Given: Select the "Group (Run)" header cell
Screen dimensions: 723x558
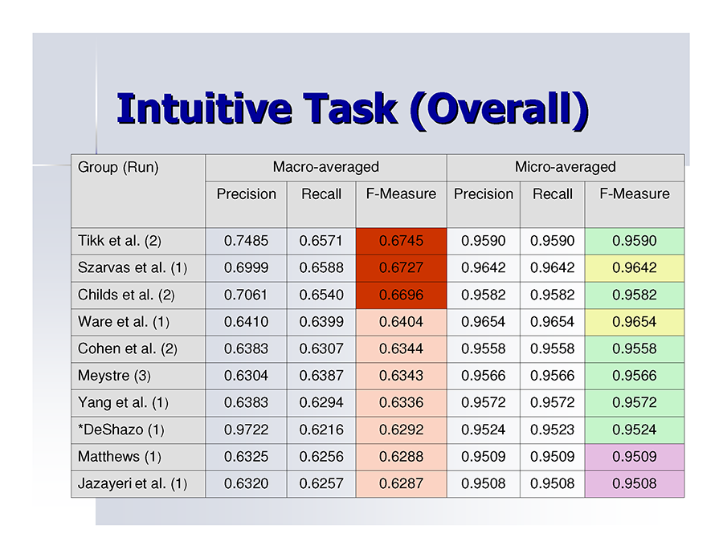Looking at the screenshot, I should coord(138,191).
